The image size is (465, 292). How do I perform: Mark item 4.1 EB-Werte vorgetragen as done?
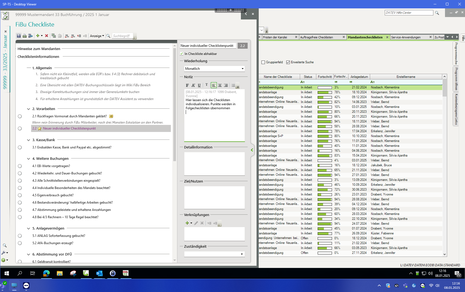(x=20, y=166)
